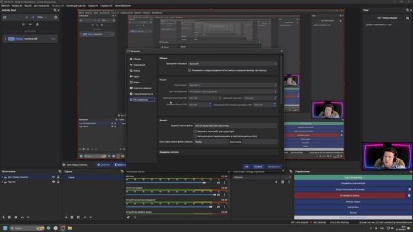This screenshot has width=413, height=232.
Task: Open scene transition type dropdown
Action: pos(261,177)
